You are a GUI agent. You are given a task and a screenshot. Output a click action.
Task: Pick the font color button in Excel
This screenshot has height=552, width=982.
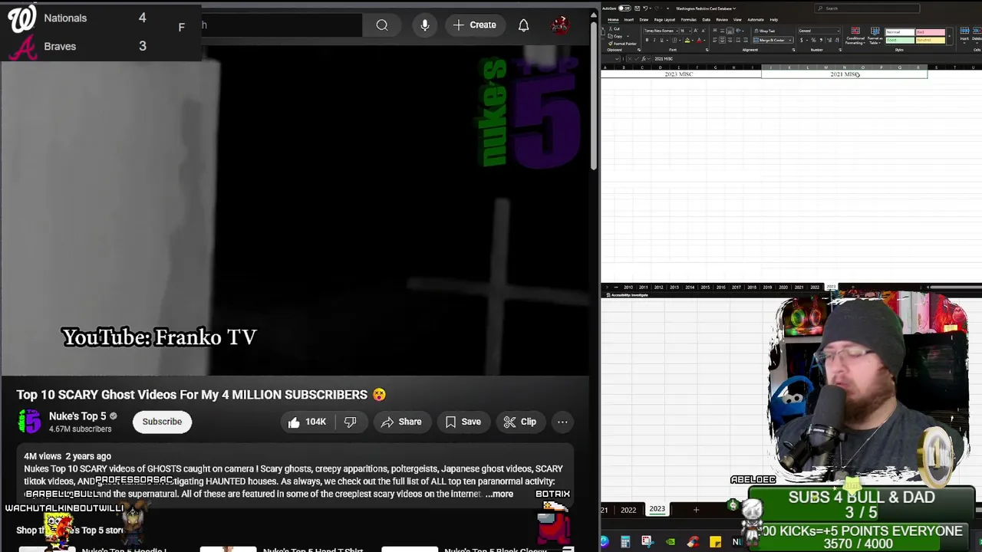(x=699, y=40)
